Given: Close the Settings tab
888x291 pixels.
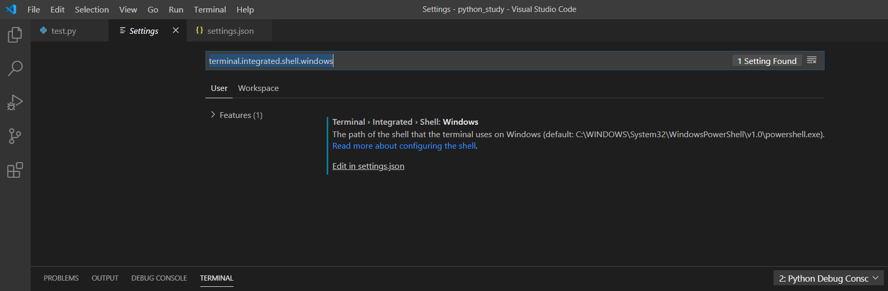Looking at the screenshot, I should pyautogui.click(x=176, y=31).
